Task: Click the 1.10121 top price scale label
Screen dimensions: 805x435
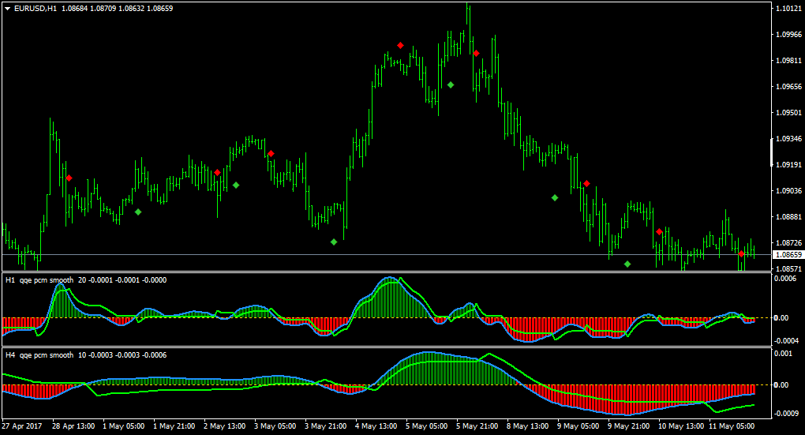Action: pyautogui.click(x=788, y=8)
